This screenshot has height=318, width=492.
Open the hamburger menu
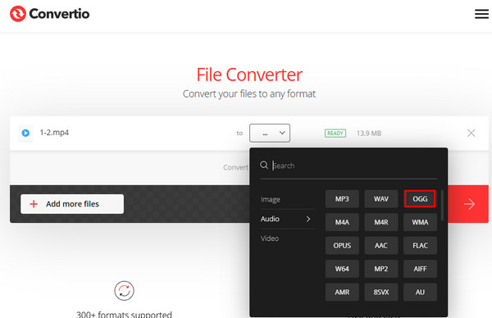[481, 14]
